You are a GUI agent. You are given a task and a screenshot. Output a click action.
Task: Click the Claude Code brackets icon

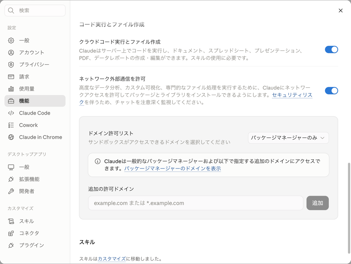click(x=11, y=113)
